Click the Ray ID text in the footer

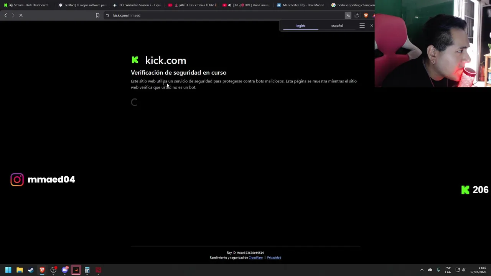pyautogui.click(x=245, y=253)
